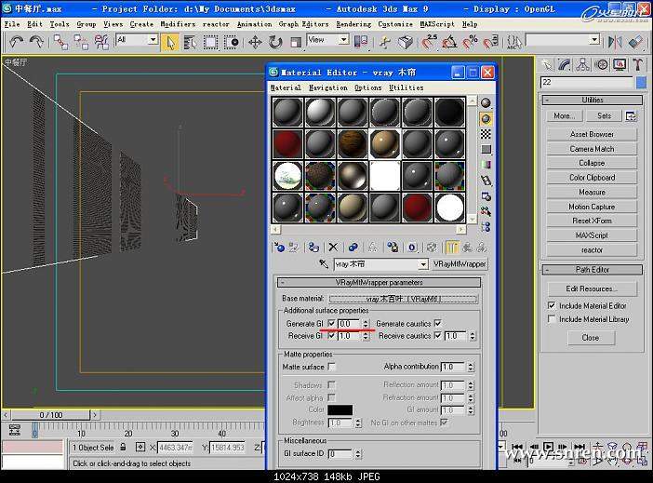Click the Camera Match button
Viewport: 653px width, 483px height.
coord(592,149)
